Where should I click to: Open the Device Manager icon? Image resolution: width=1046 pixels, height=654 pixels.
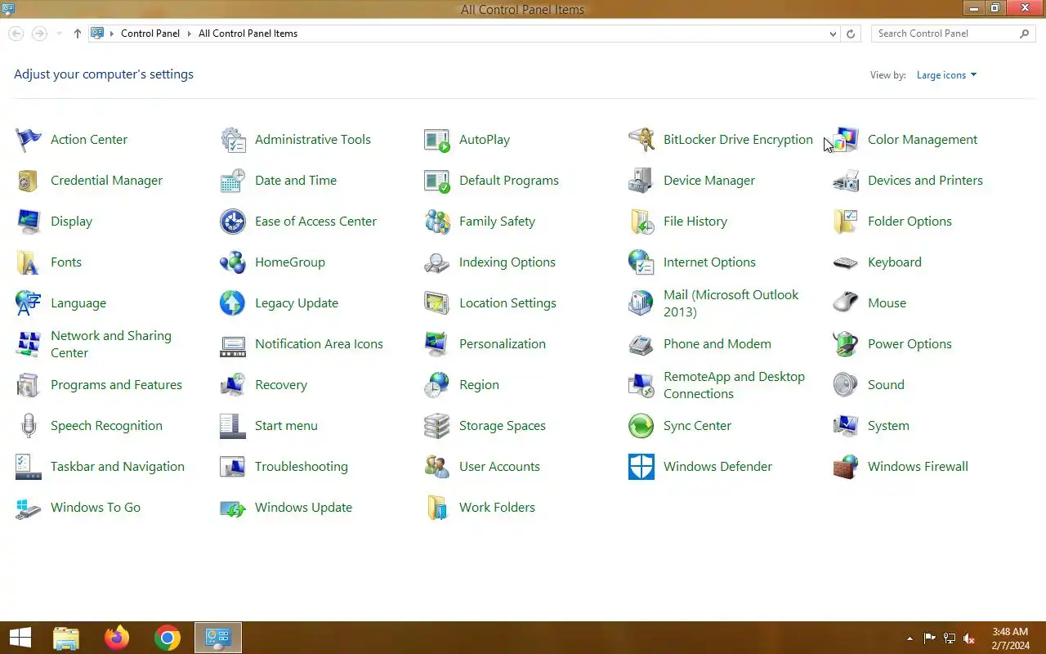(x=641, y=181)
